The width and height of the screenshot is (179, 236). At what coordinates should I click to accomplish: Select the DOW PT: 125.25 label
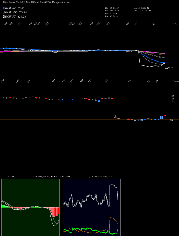(x=15, y=16)
